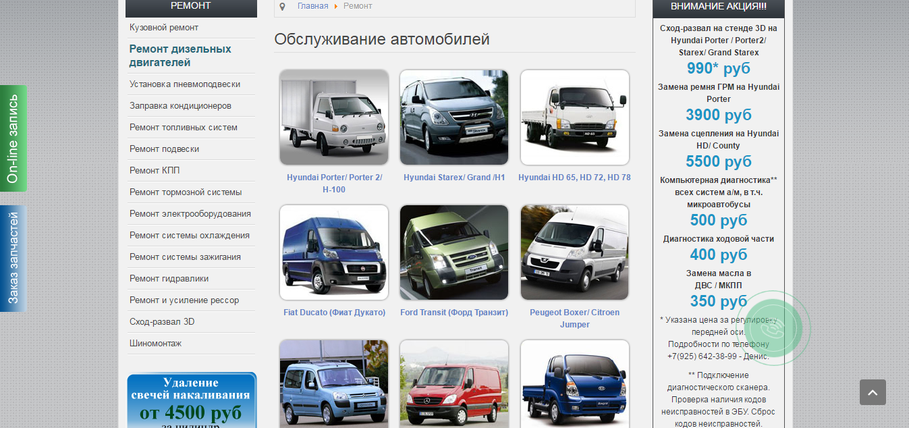The image size is (909, 428).
Task: Open the On-line запись side tab
Action: 13,138
